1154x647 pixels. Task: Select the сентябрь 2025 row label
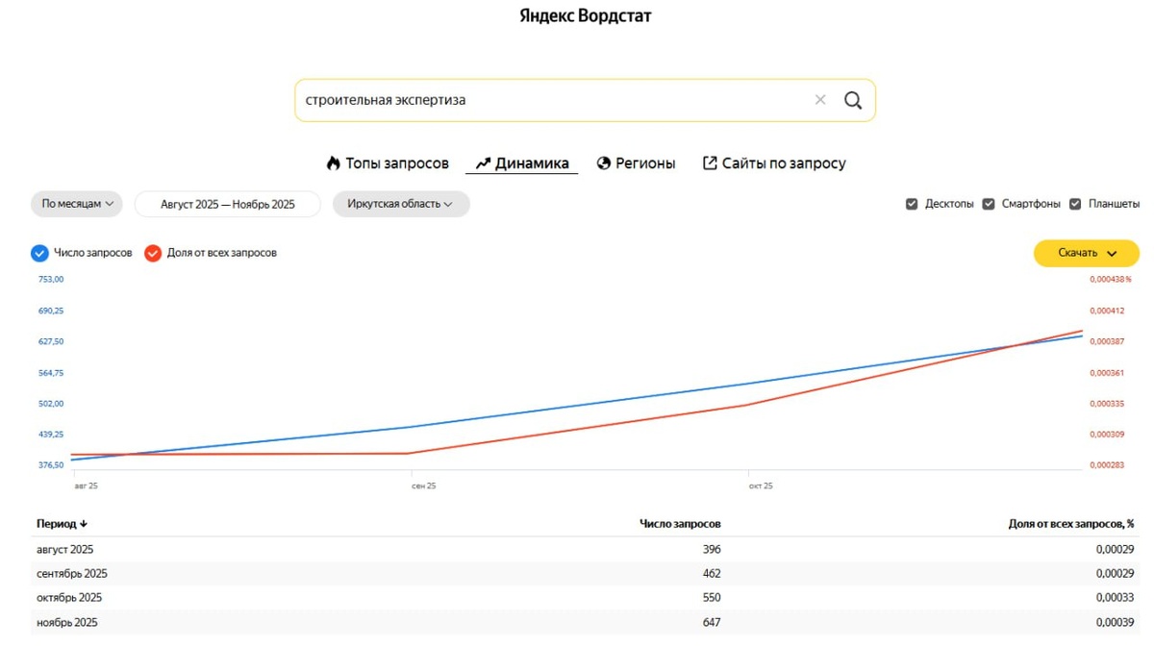[x=72, y=574]
